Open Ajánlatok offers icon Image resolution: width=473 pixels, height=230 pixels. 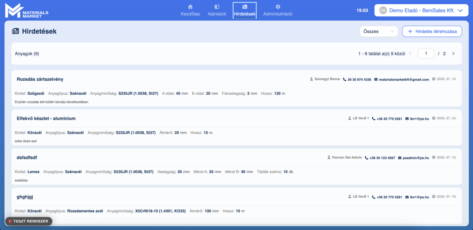217,6
